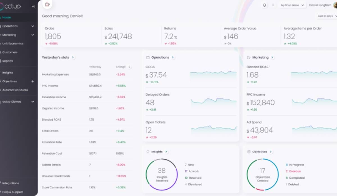
Task: Open notifications bell
Action: (x=265, y=5)
